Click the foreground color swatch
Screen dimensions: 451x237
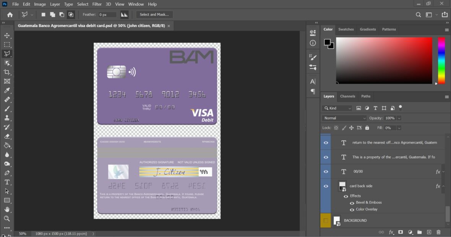tap(327, 42)
